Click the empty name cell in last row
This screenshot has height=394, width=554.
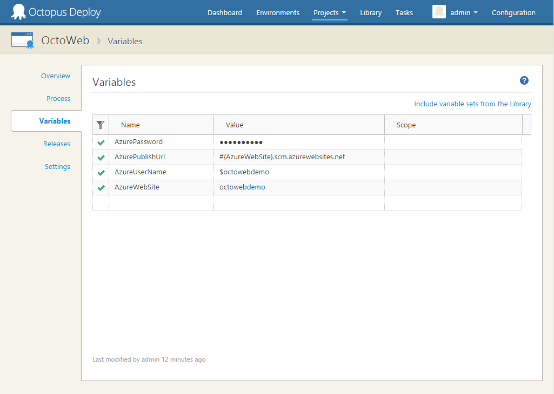pyautogui.click(x=161, y=203)
